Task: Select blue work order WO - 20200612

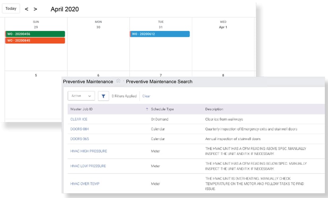Action: [x=160, y=34]
